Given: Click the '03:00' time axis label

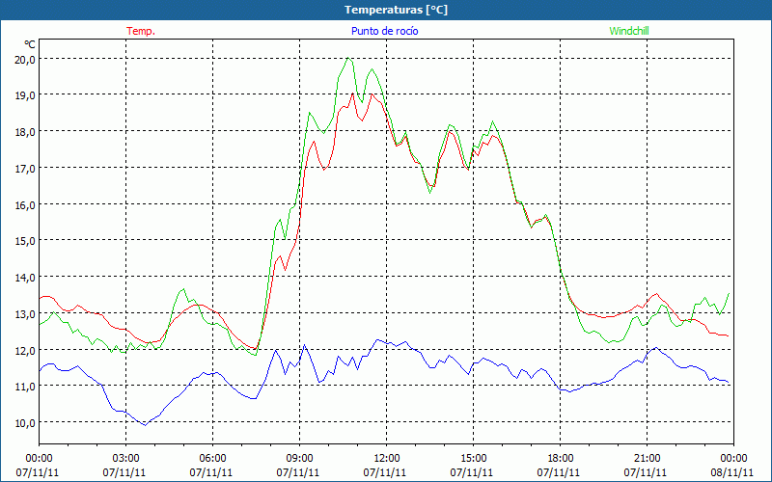Looking at the screenshot, I should pos(126,459).
